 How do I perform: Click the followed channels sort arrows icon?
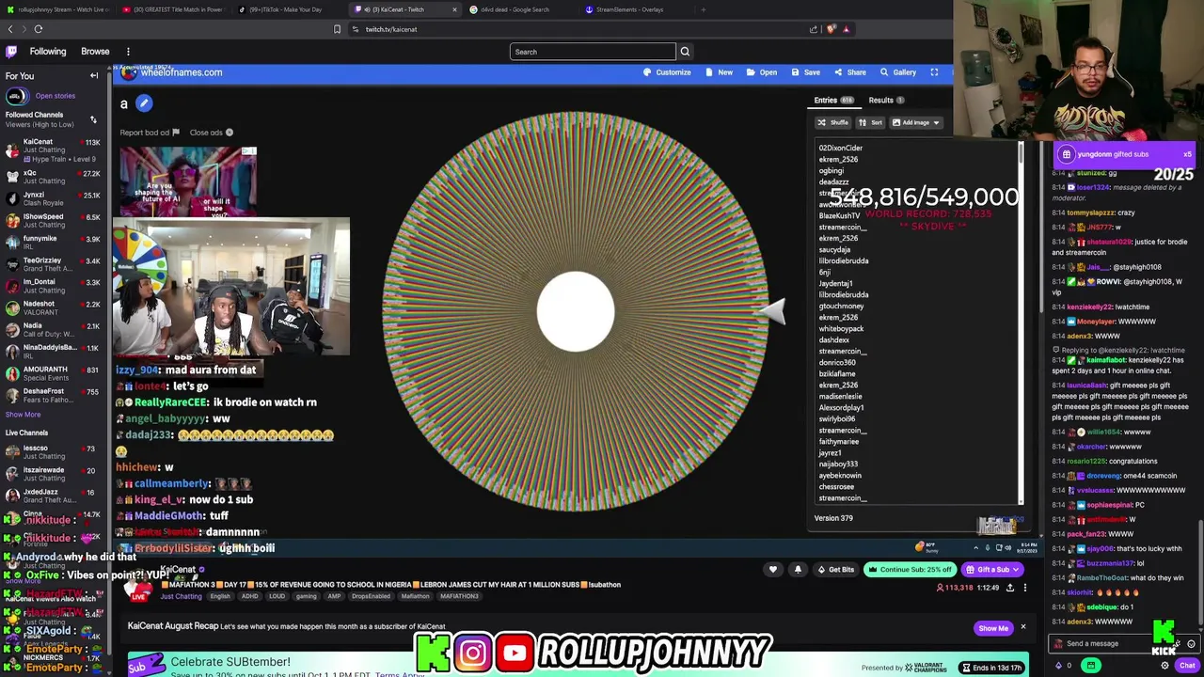(93, 119)
